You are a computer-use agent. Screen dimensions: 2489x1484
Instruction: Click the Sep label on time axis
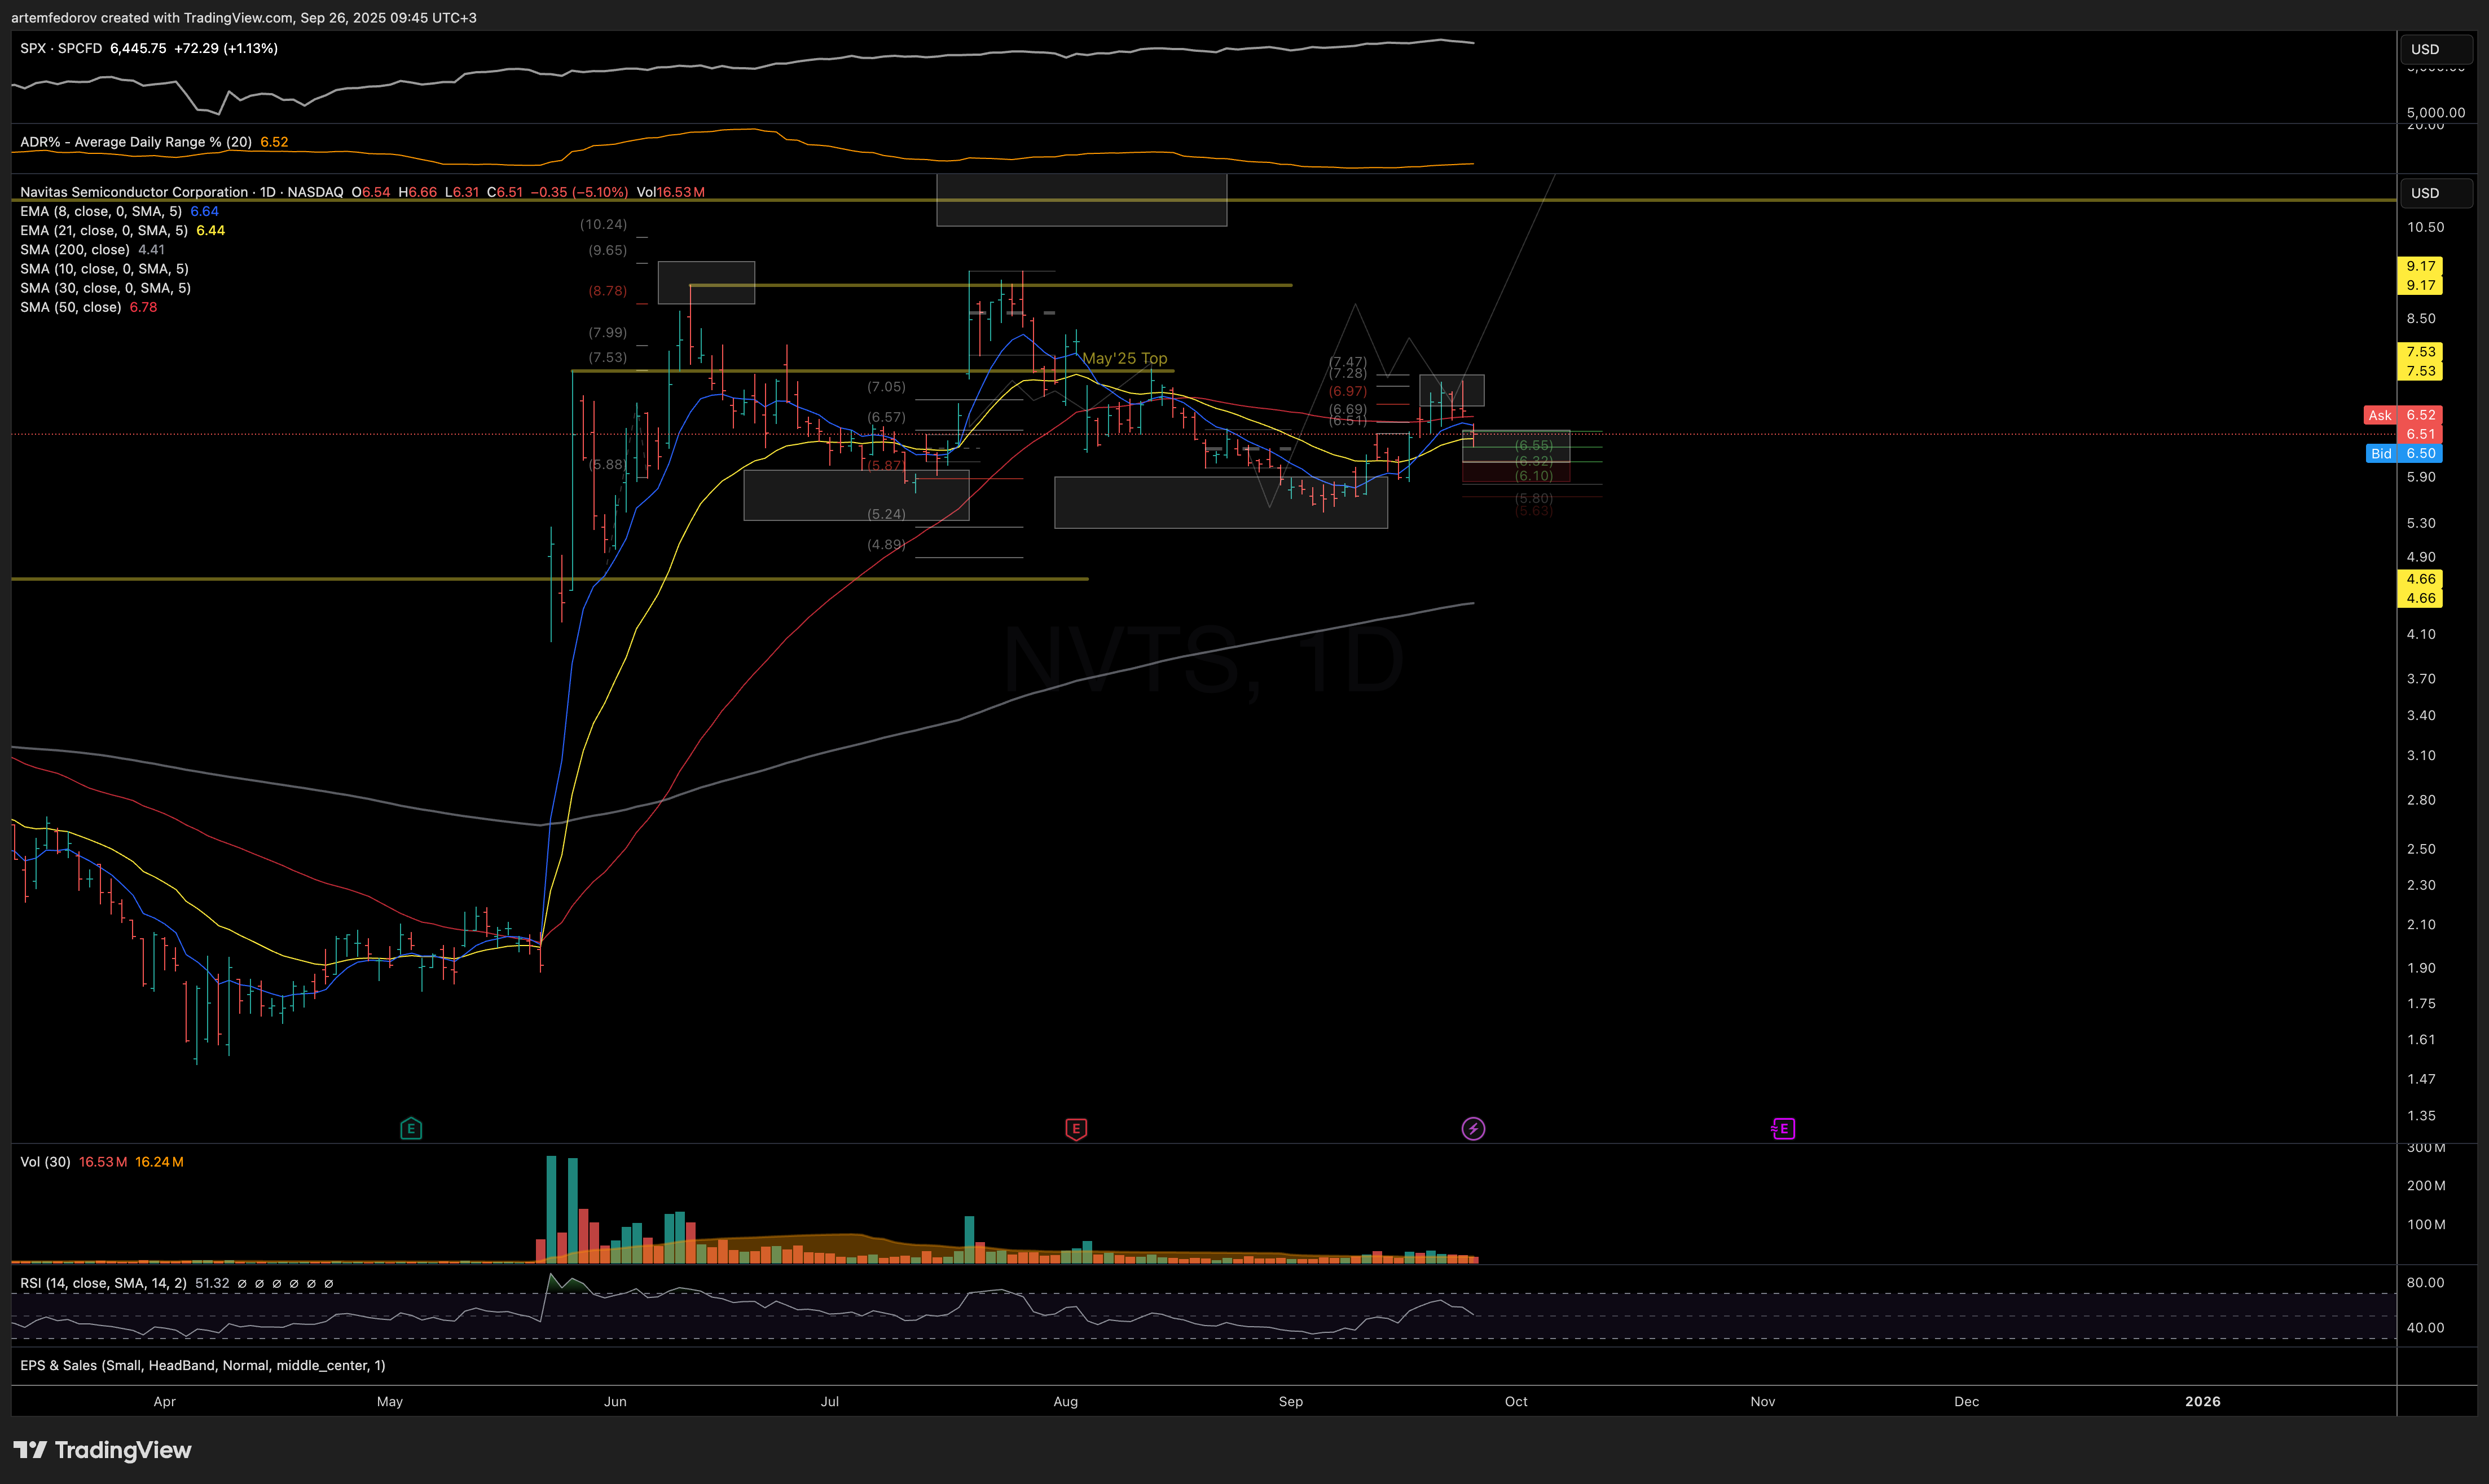pyautogui.click(x=1291, y=1401)
